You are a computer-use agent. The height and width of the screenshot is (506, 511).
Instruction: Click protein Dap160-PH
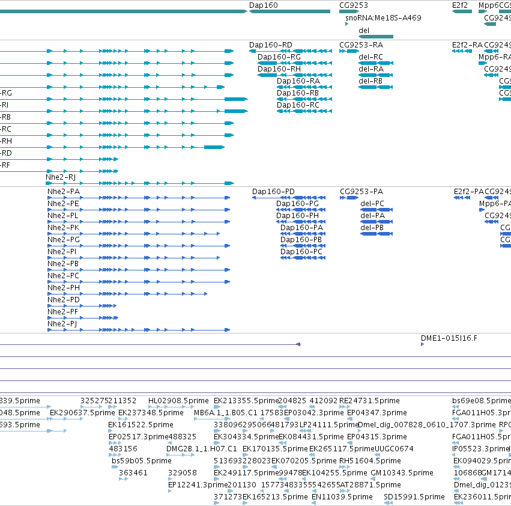click(x=298, y=216)
